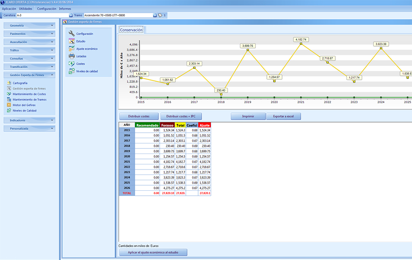The image size is (412, 260).
Task: Expand the Geometría section
Action: [30, 25]
